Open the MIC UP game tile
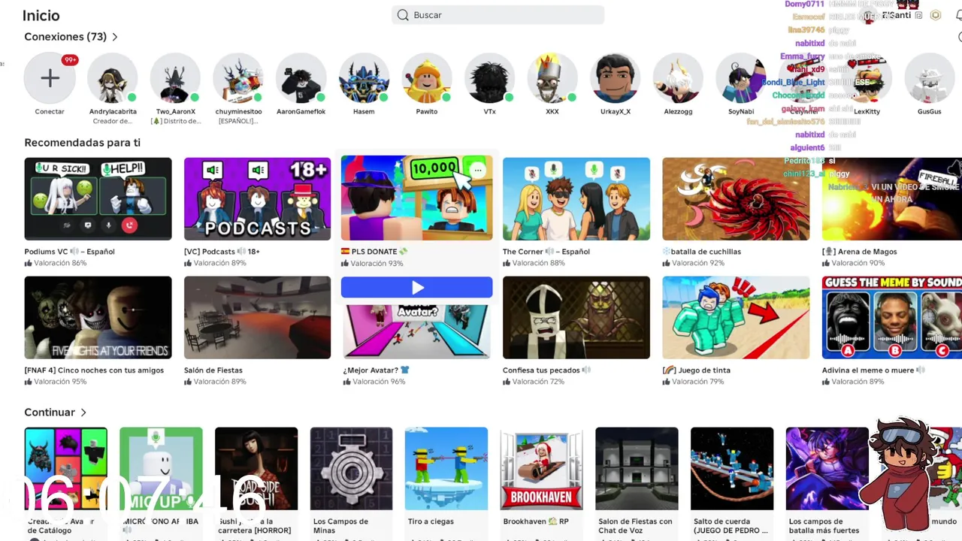 (161, 469)
